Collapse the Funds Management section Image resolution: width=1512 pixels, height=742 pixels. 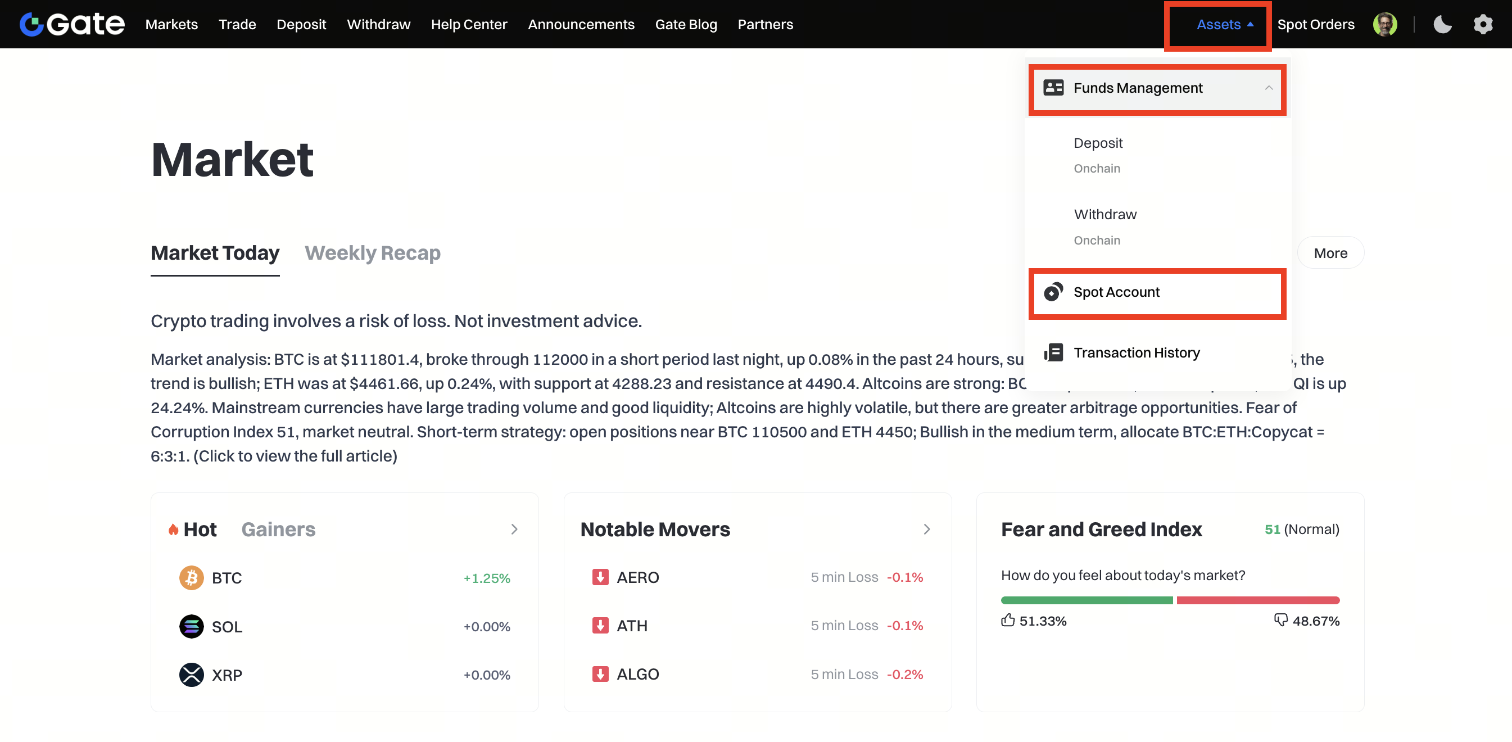point(1269,88)
